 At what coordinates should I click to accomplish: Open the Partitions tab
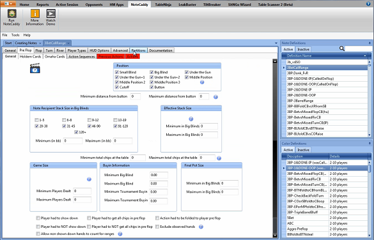[138, 50]
